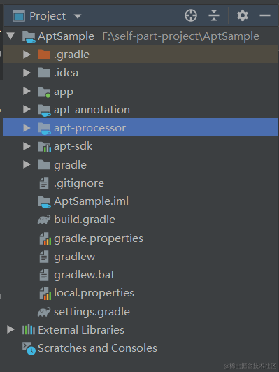Select the gradlew file name
The width and height of the screenshot is (279, 372).
click(x=75, y=257)
